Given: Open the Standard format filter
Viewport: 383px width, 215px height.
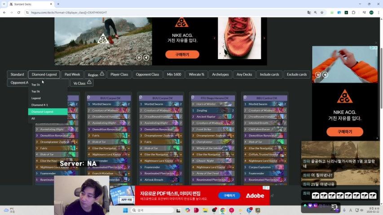Looking at the screenshot, I should point(17,74).
